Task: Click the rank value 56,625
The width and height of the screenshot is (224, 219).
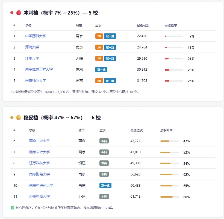Action: click(x=135, y=174)
